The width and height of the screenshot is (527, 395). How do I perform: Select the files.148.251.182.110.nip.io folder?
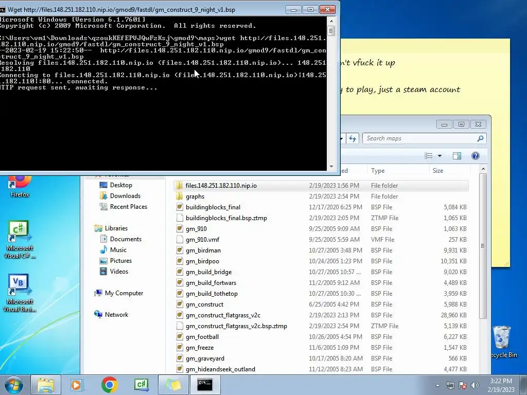[x=321, y=185]
